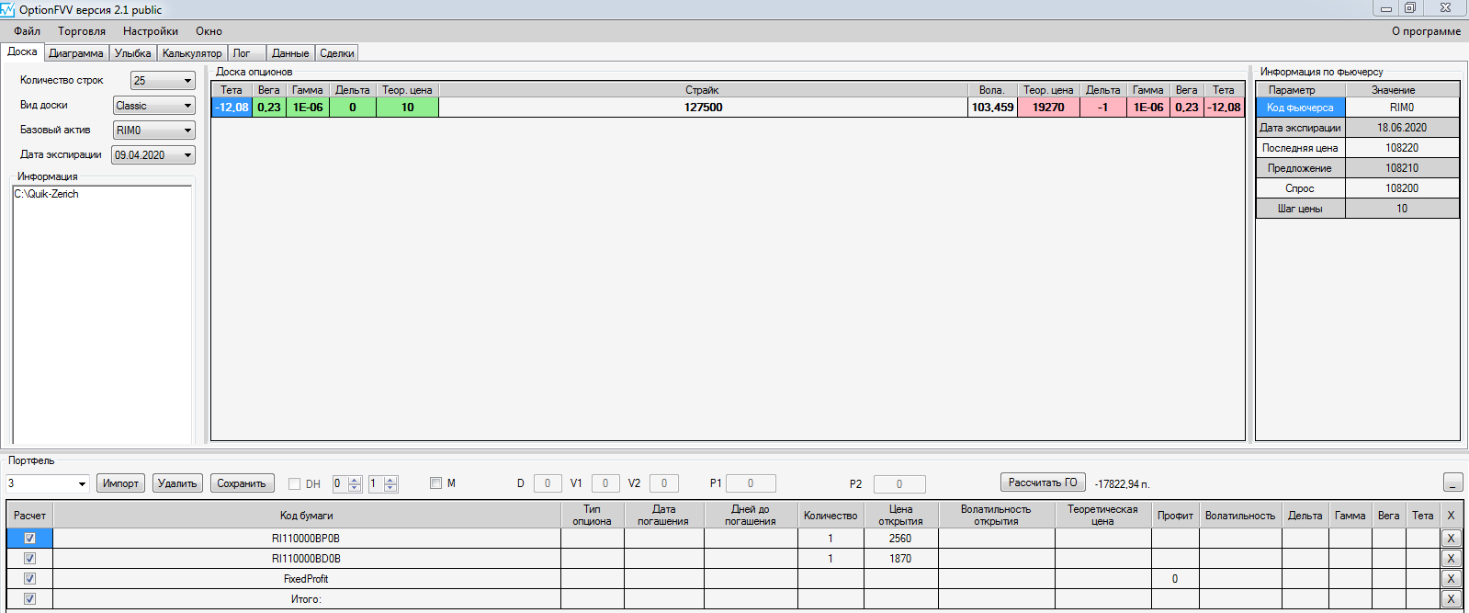
Task: Uncheck Расчет for row RI110000BD0B
Action: coord(29,559)
